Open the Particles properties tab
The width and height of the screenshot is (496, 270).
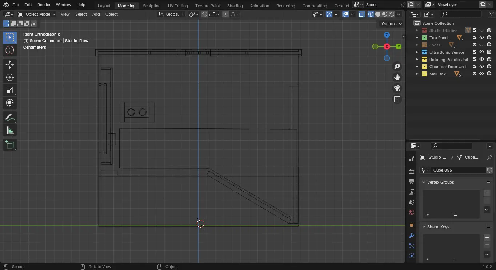(x=412, y=246)
